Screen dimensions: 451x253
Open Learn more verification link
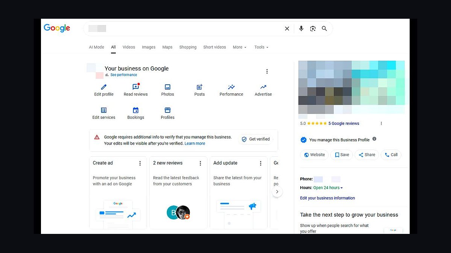click(x=195, y=144)
